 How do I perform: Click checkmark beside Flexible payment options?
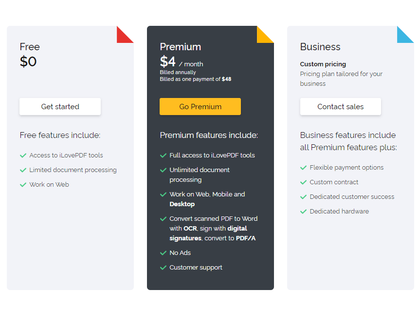[303, 168]
